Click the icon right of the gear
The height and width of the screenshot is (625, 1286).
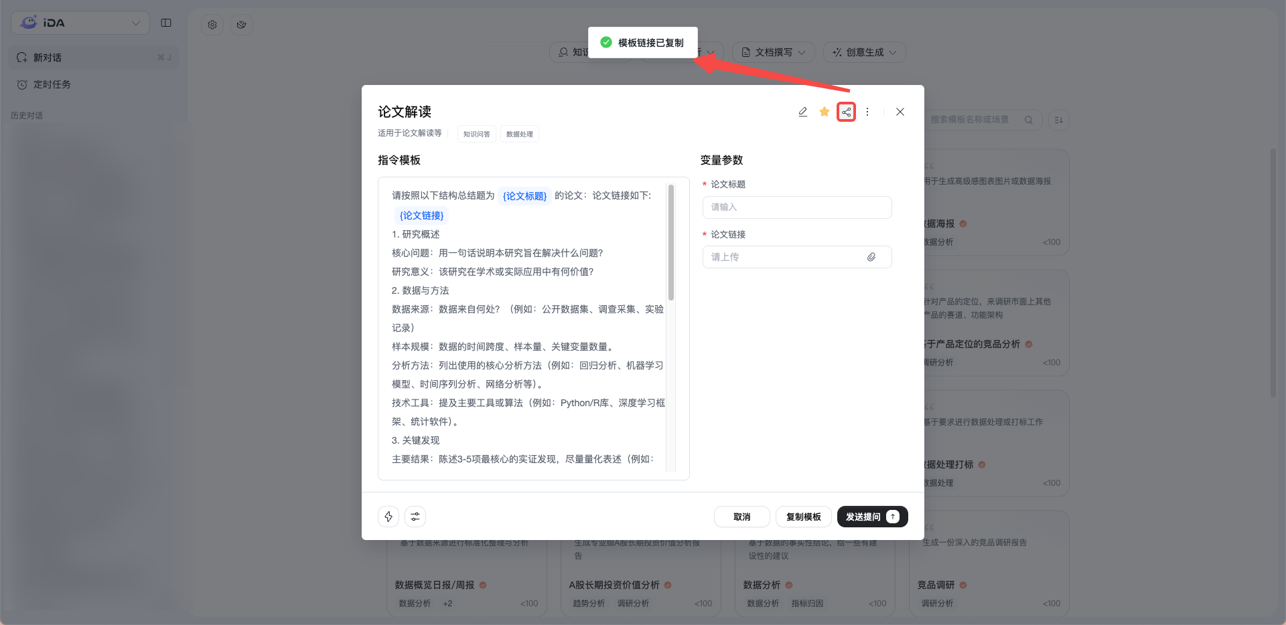tap(242, 25)
